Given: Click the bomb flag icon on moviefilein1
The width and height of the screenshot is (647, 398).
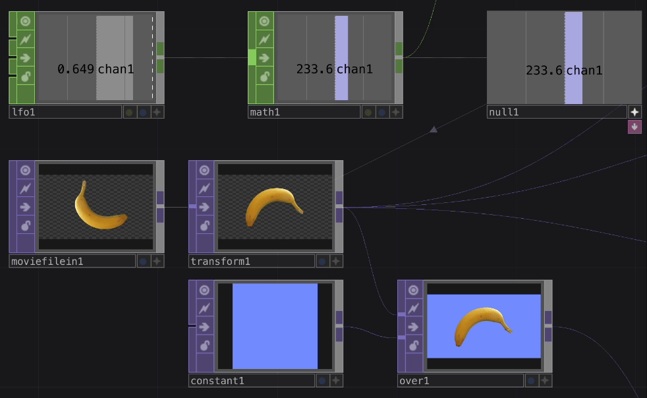Looking at the screenshot, I should tap(25, 225).
